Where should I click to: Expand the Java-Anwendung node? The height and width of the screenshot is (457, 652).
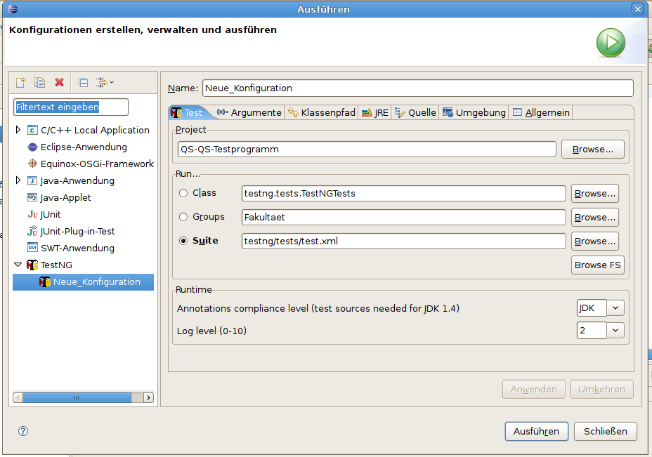pos(18,180)
